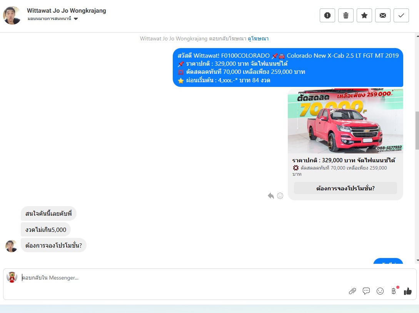Image resolution: width=419 pixels, height=313 pixels.
Task: Select the customer message ต้องการจองโปรโมชั่น?
Action: tap(53, 245)
